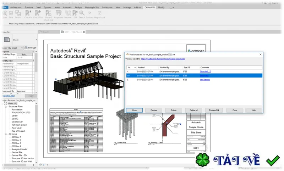The width and height of the screenshot is (284, 171).
Task: Click the Check Out ribbon icon
Action: [x=38, y=15]
